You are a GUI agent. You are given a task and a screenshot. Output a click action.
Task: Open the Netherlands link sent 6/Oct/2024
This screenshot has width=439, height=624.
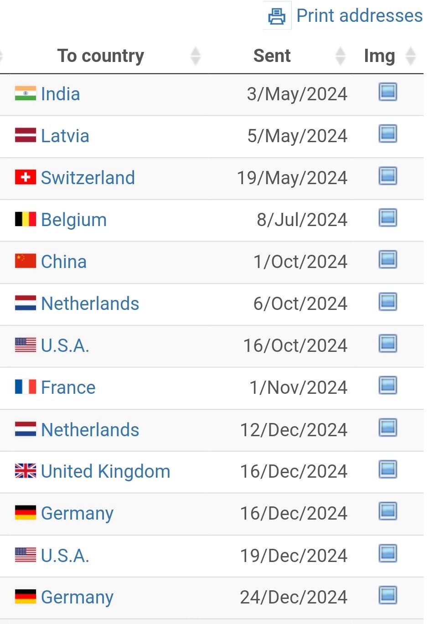pos(90,304)
